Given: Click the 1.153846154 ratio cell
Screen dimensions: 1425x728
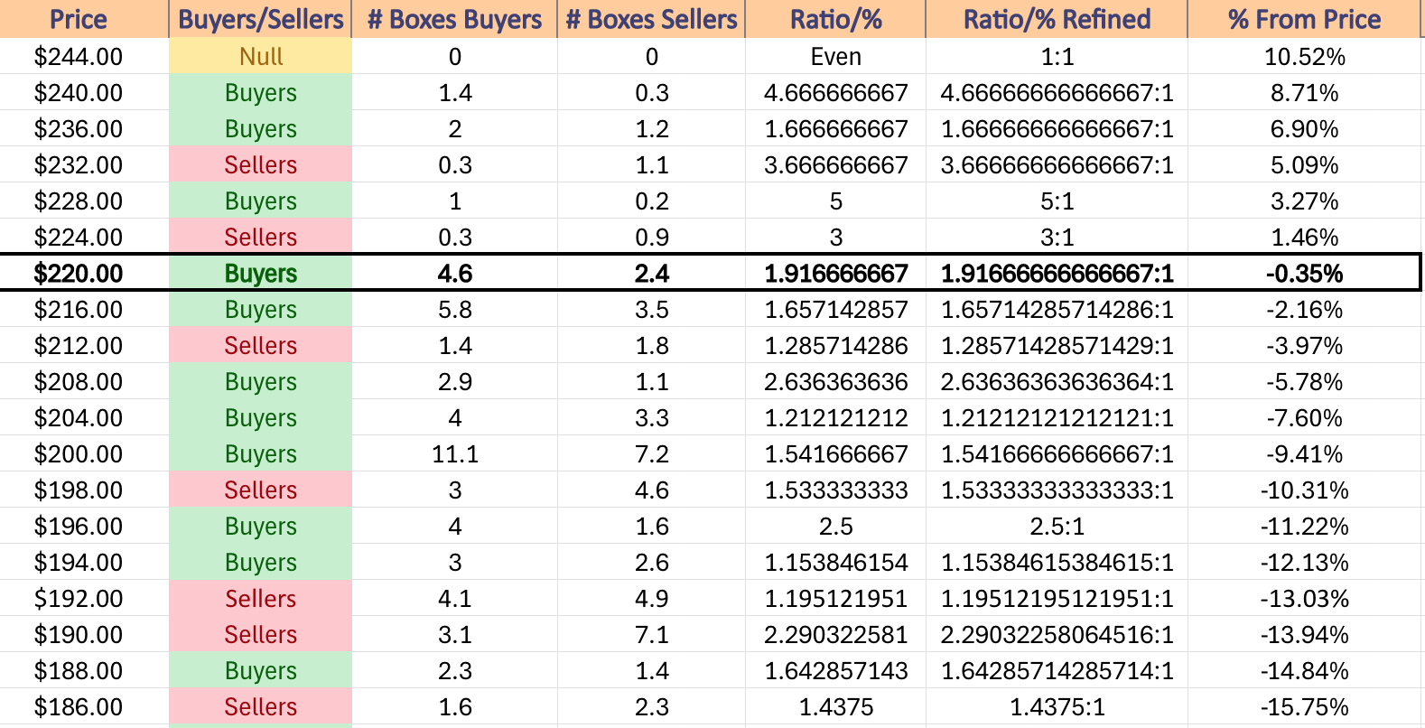Looking at the screenshot, I should point(836,563).
